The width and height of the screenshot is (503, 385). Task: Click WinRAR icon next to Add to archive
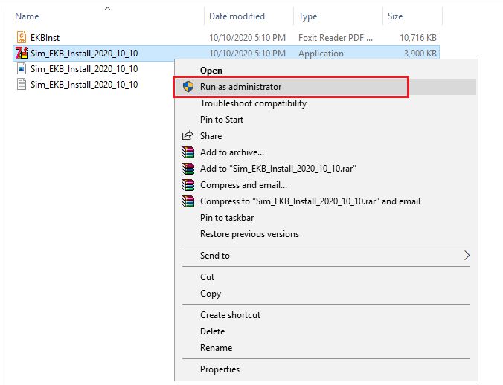[x=188, y=152]
